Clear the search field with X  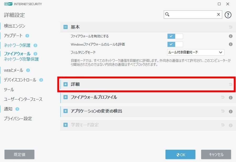tap(218, 14)
